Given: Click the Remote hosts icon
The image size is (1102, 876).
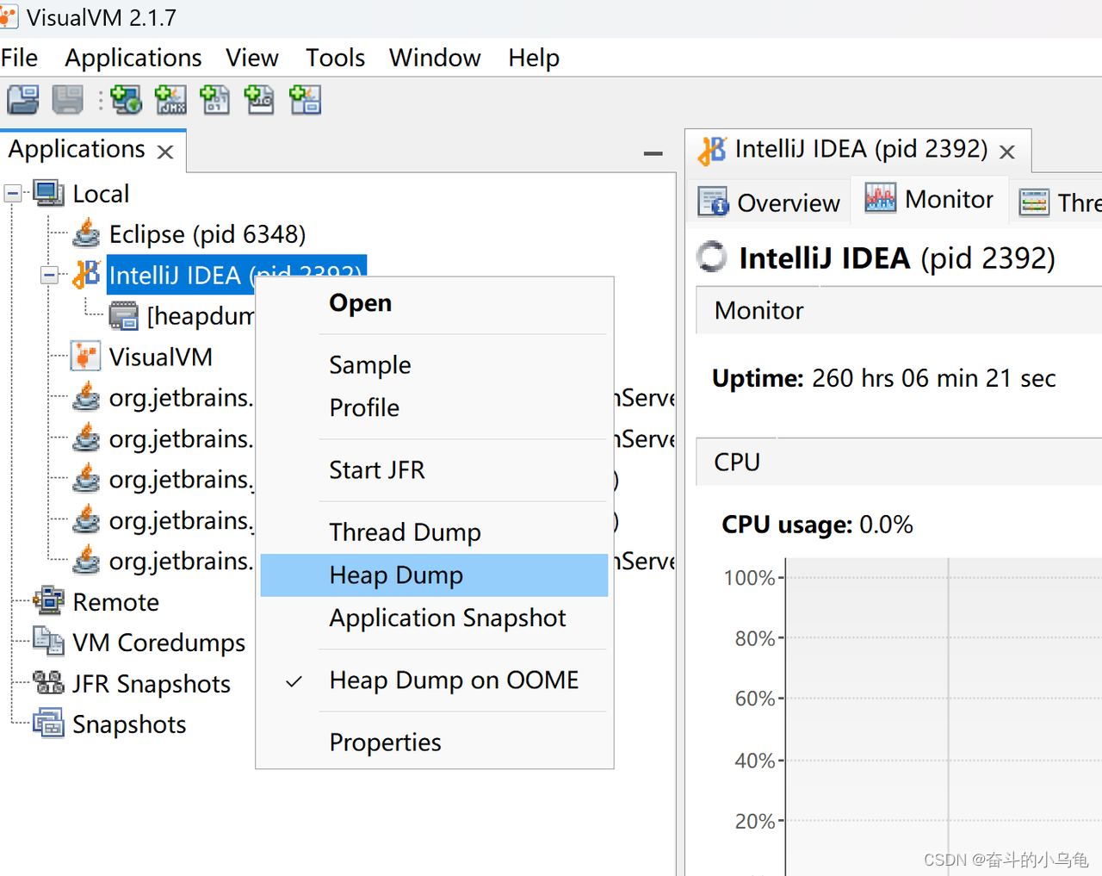Looking at the screenshot, I should point(48,601).
